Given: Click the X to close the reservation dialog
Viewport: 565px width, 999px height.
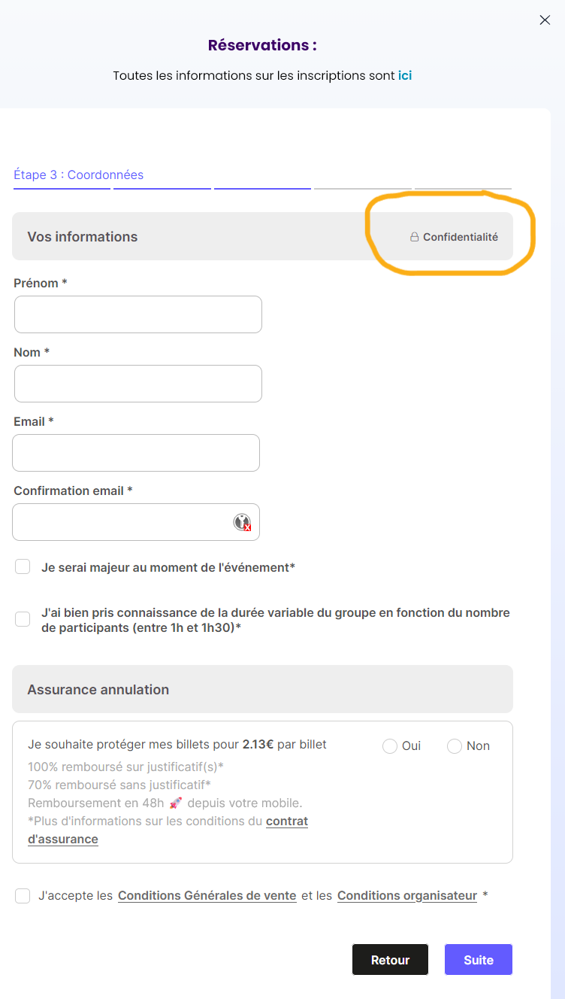Looking at the screenshot, I should click(x=545, y=20).
